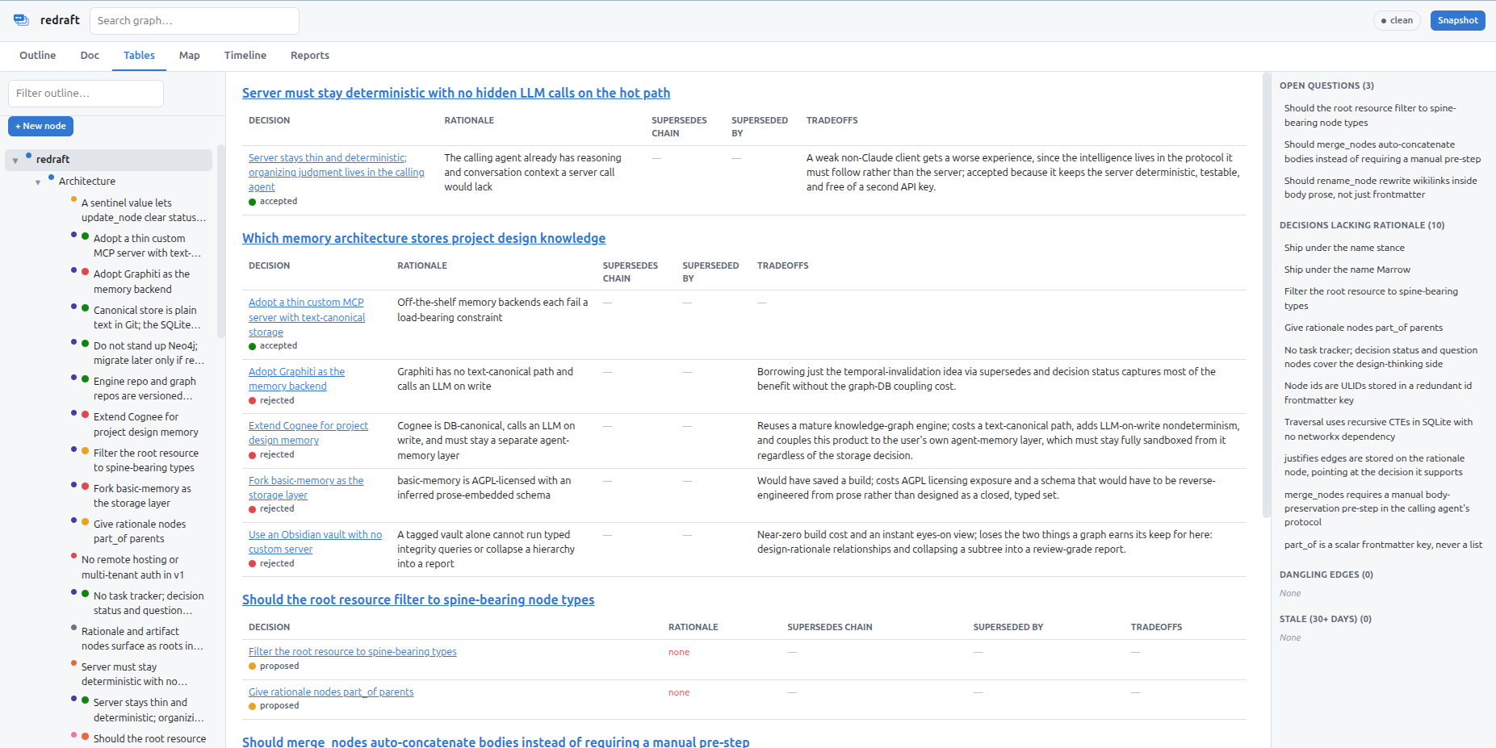Select the Architecture tree item
1496x748 pixels.
(x=87, y=182)
